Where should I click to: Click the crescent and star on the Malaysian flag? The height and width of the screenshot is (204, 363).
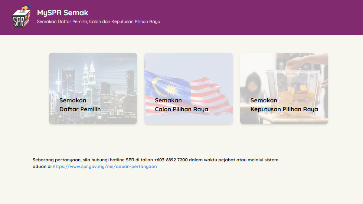point(165,87)
